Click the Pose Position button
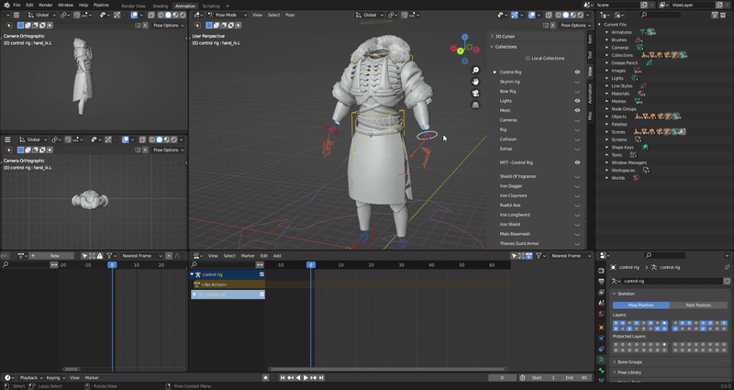This screenshot has width=734, height=390. (640, 305)
